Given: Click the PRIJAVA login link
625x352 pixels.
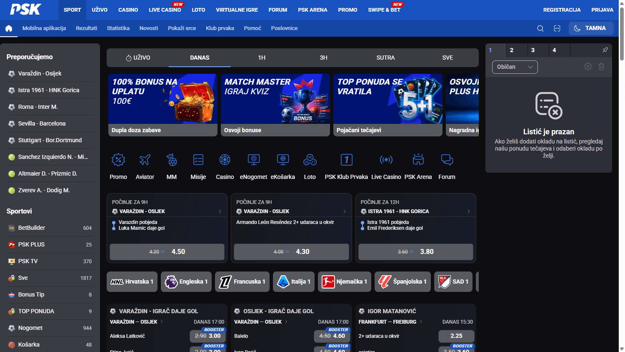Looking at the screenshot, I should (x=602, y=10).
